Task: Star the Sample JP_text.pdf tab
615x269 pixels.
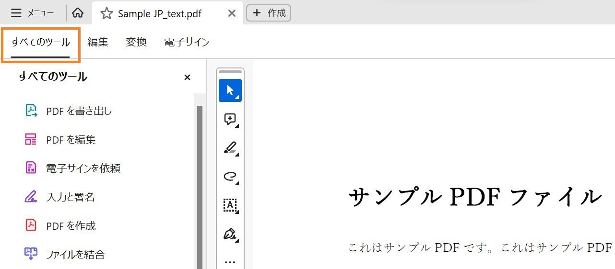Action: pyautogui.click(x=106, y=13)
